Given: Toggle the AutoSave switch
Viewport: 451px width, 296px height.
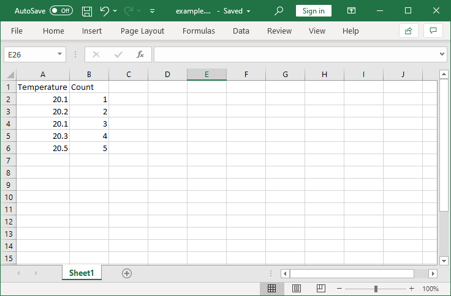Looking at the screenshot, I should (61, 11).
